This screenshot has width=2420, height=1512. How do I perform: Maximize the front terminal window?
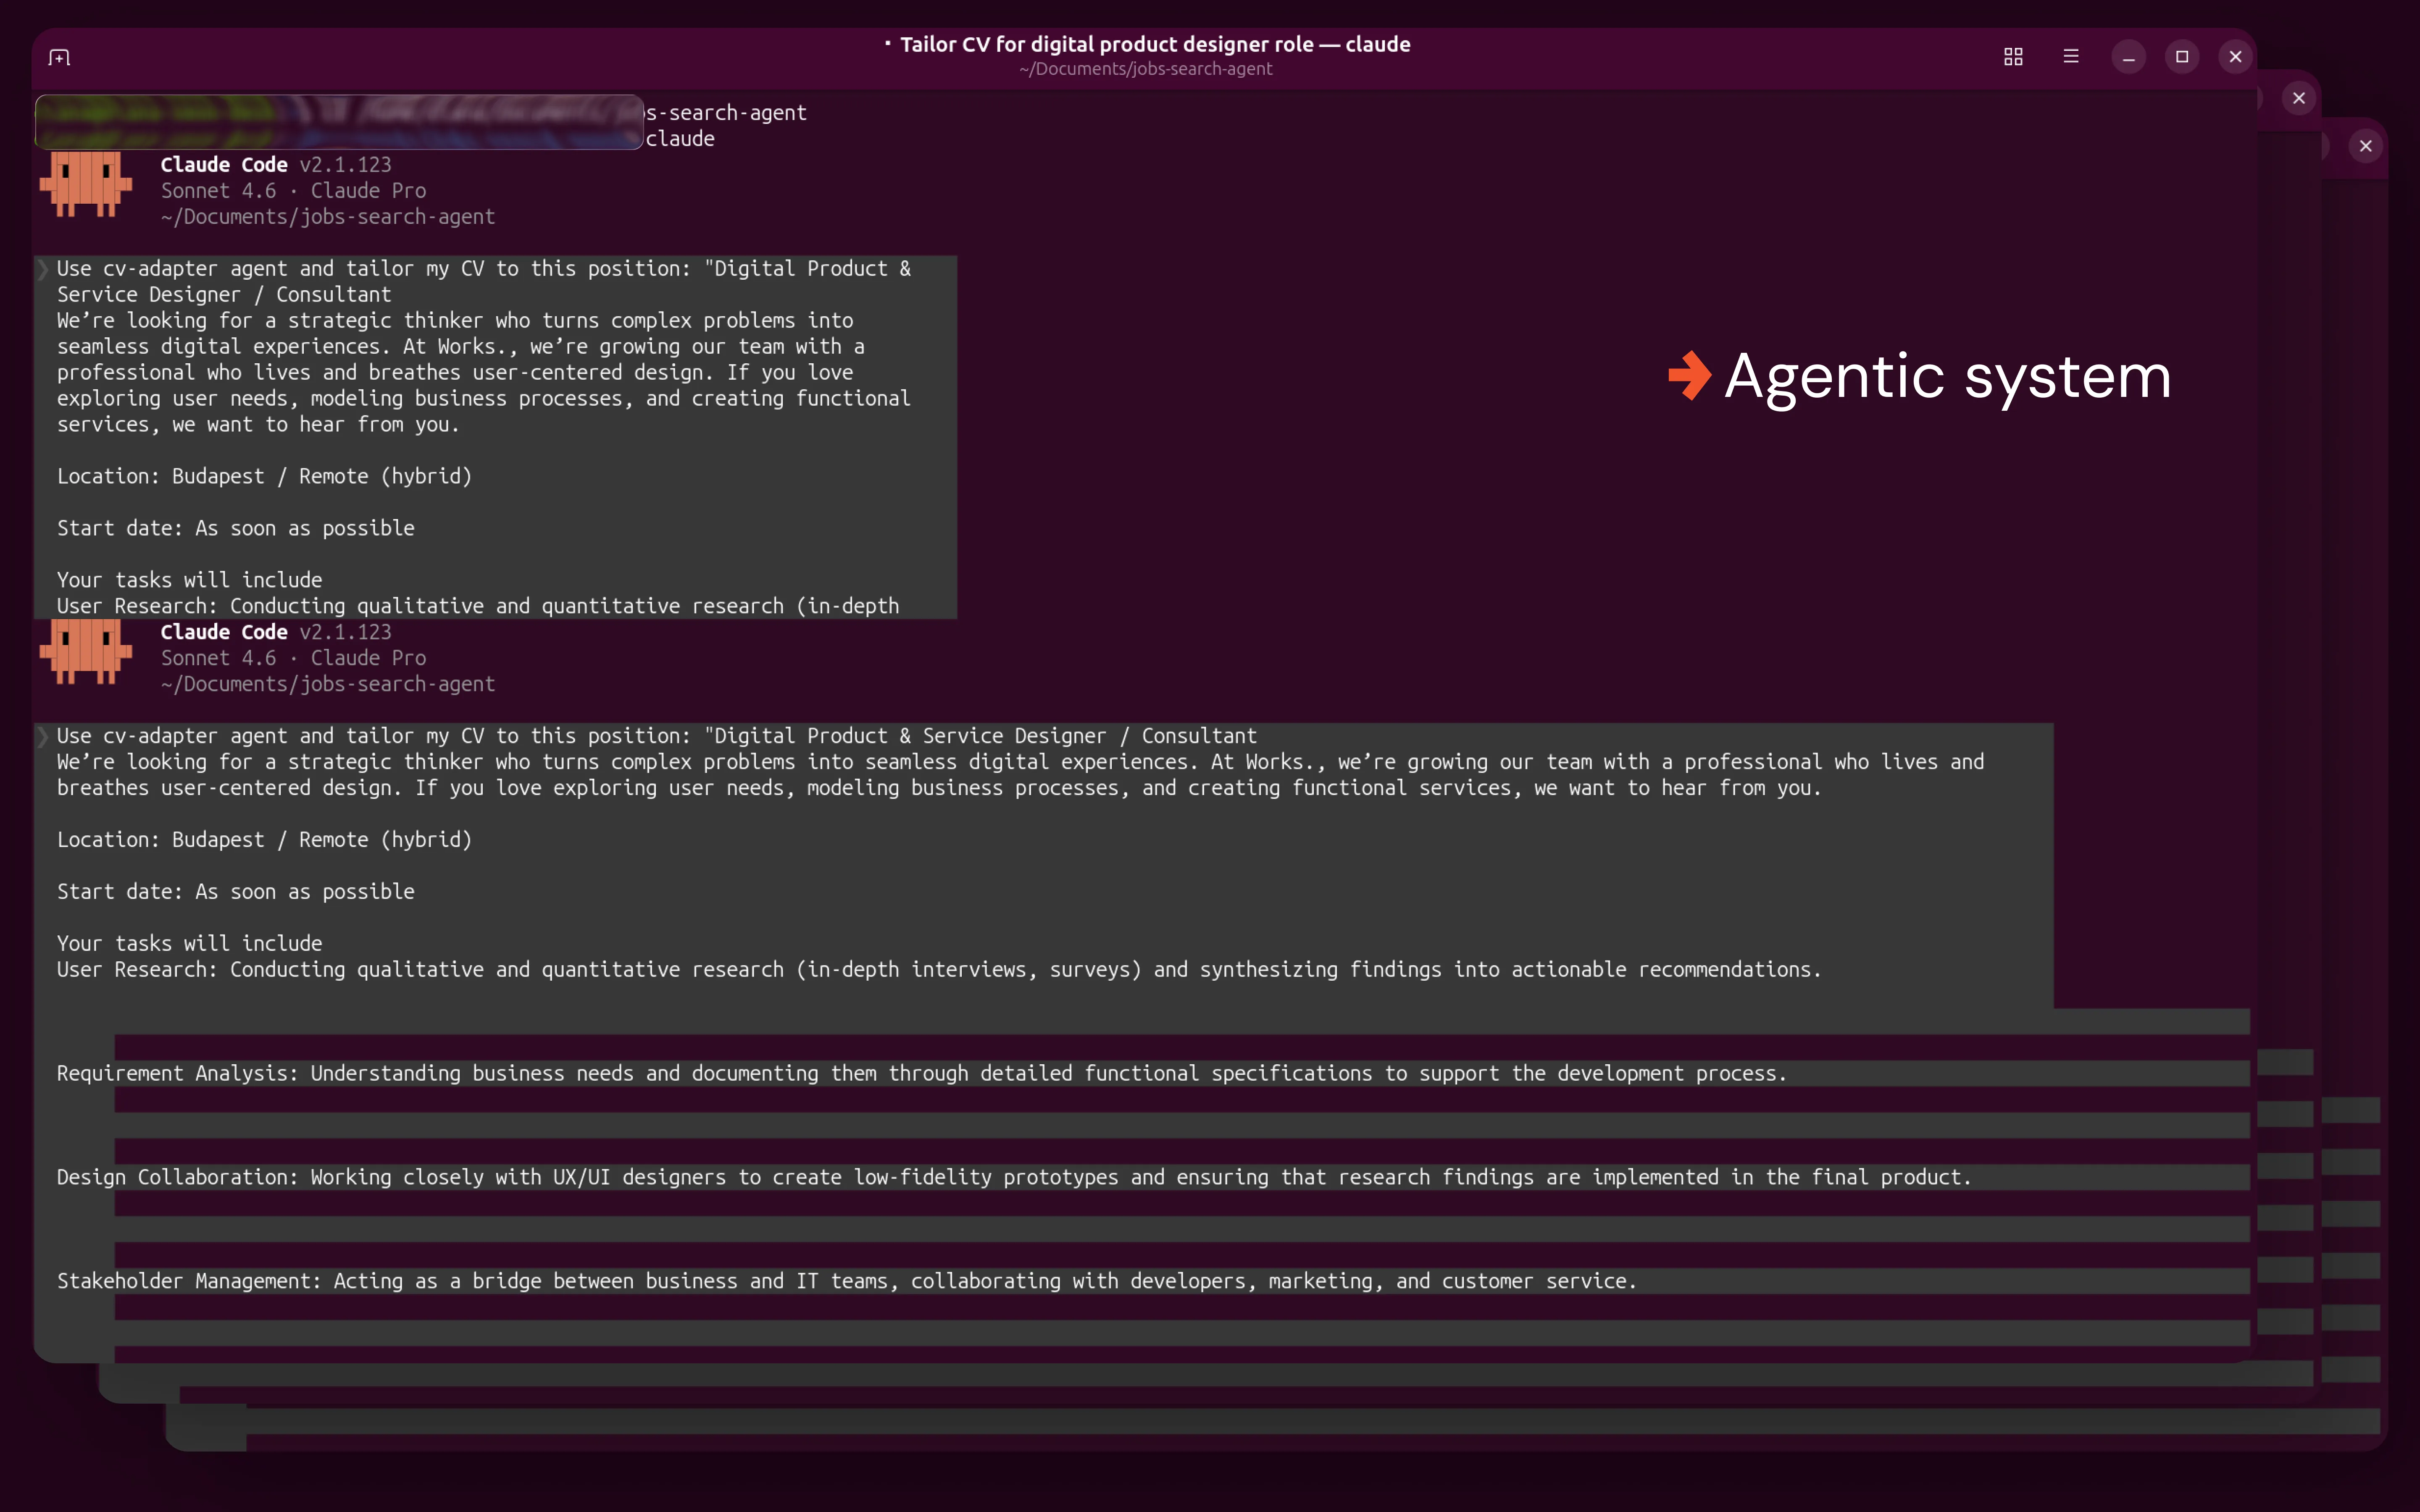pyautogui.click(x=2182, y=57)
